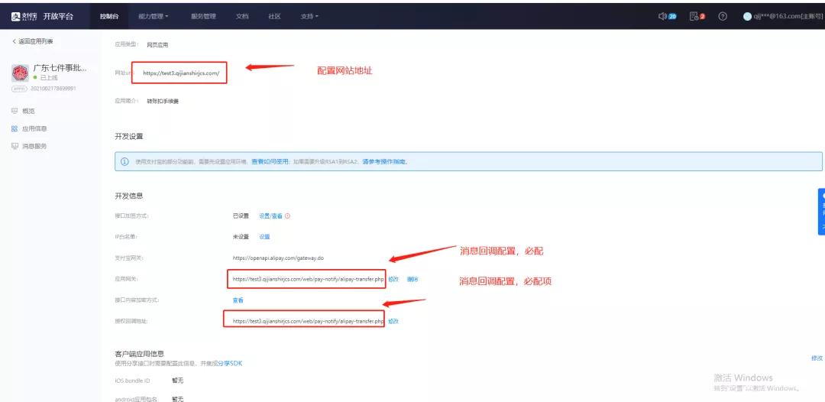Click 修改 for 客户端应用信息

click(x=817, y=358)
